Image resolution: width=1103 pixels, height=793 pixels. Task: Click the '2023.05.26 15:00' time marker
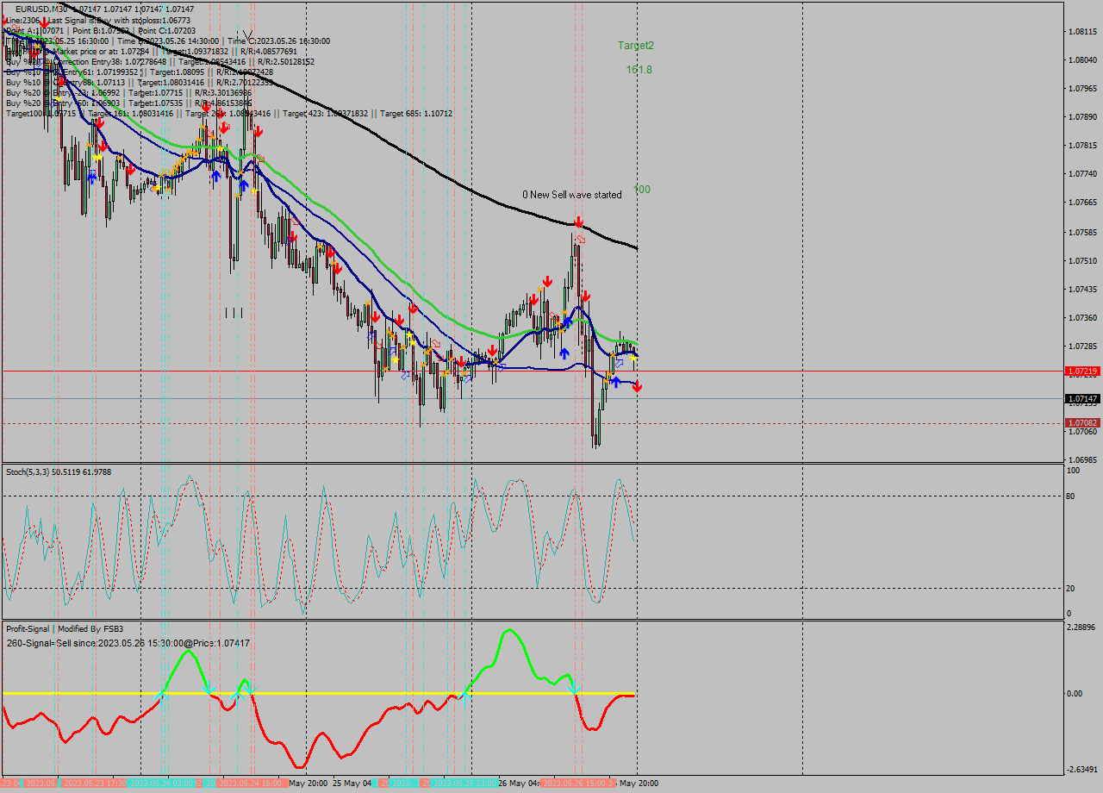coord(576,784)
